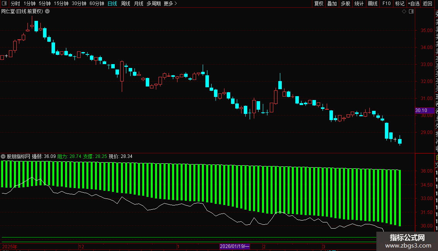Click the 2025年 label on time axis

[x=10, y=246]
